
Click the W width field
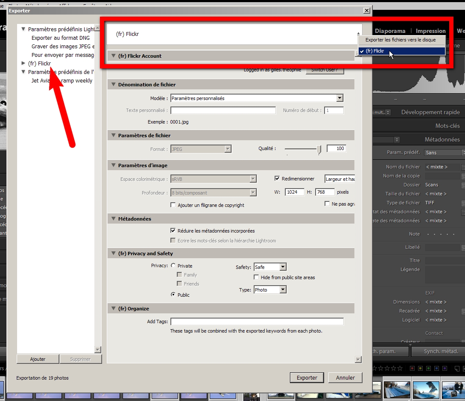(x=295, y=192)
